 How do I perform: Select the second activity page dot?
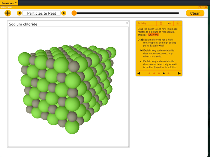[x=154, y=73]
